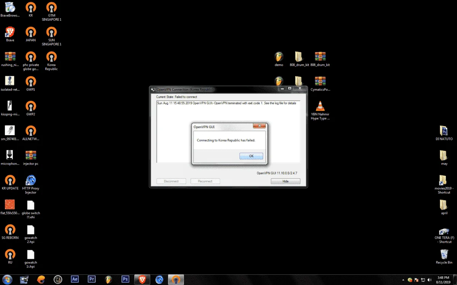This screenshot has width=457, height=285.
Task: Open FL Studio from the taskbar
Action: click(x=108, y=279)
